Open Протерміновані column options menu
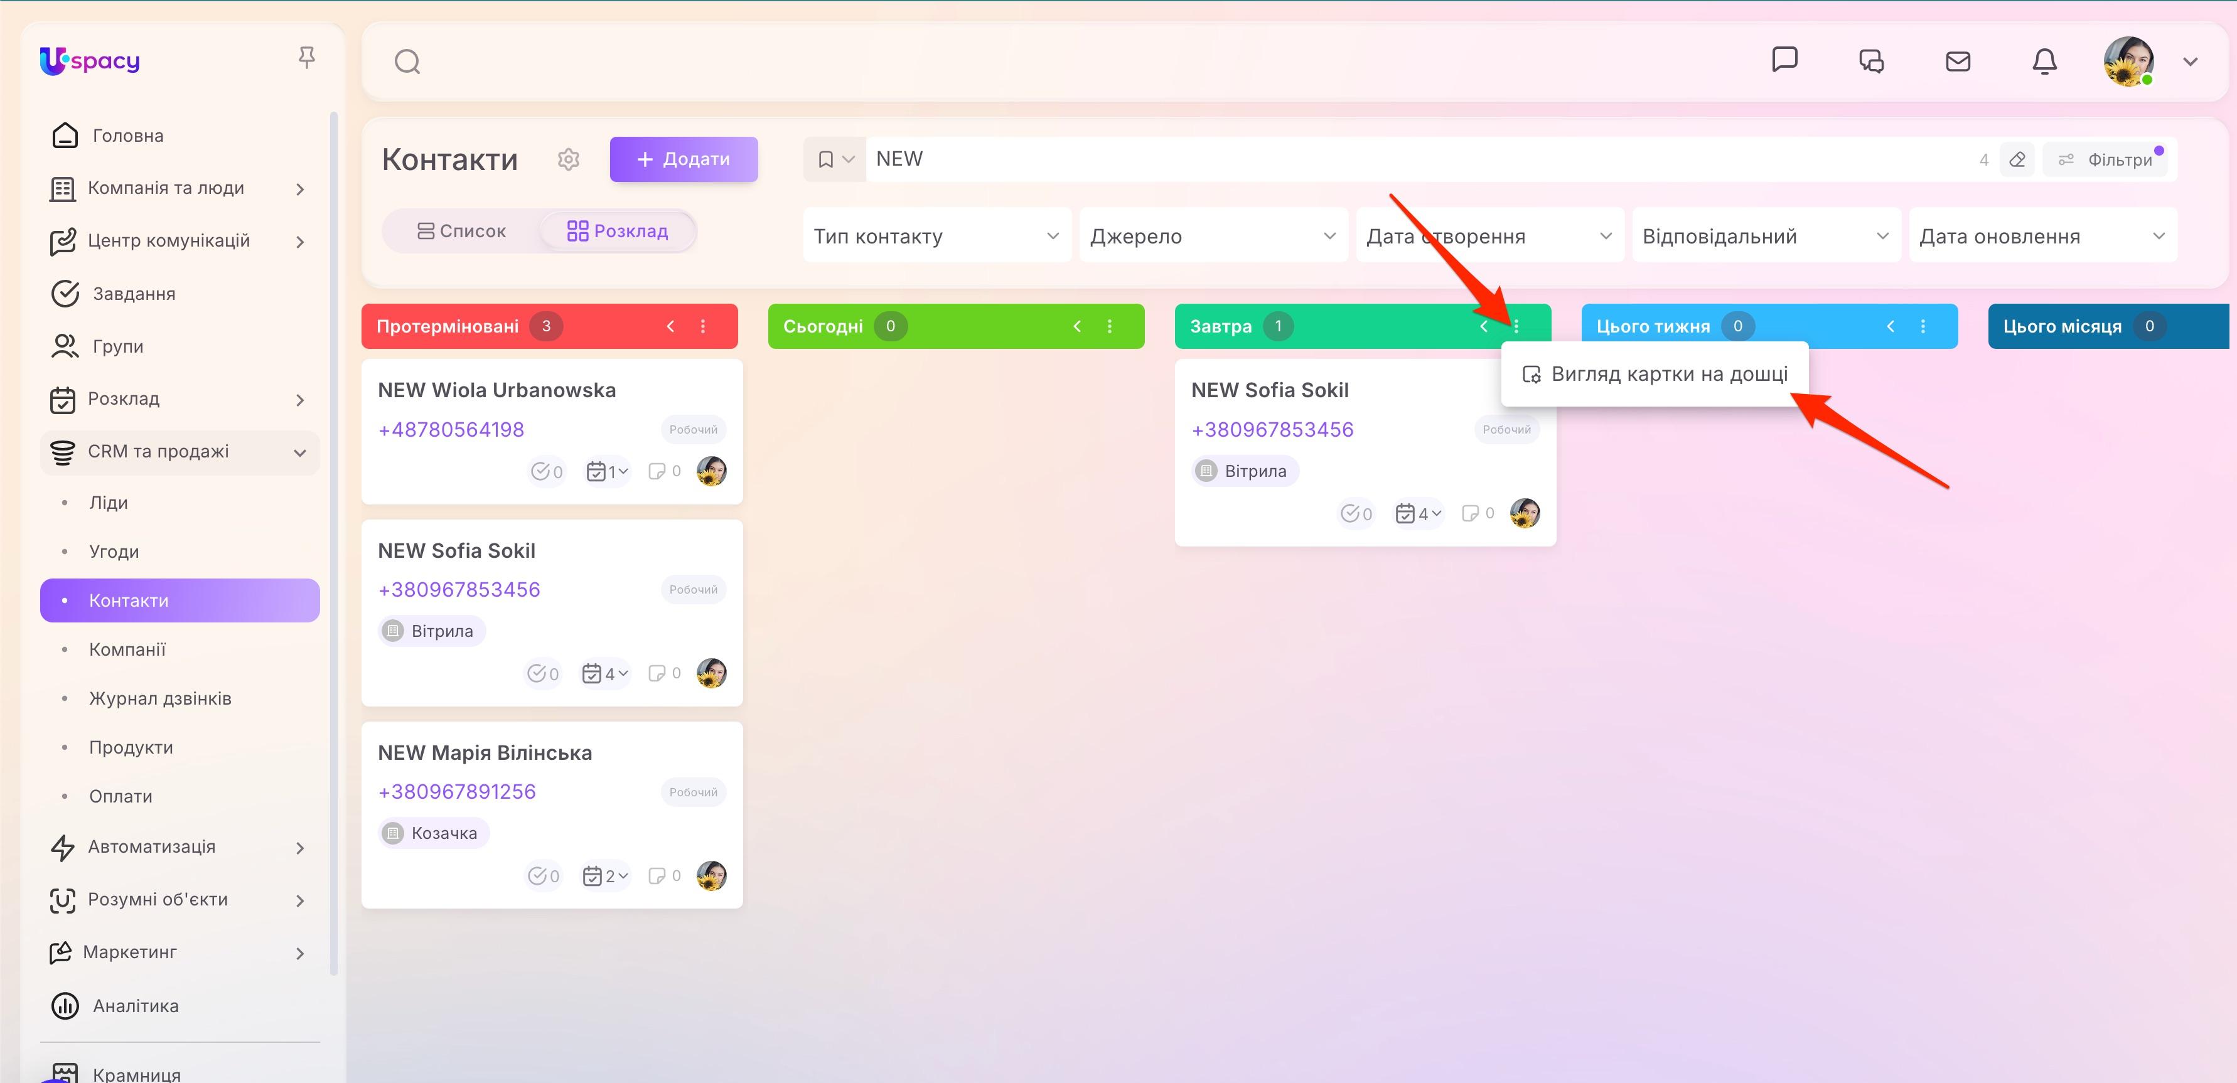This screenshot has height=1083, width=2237. [x=704, y=326]
